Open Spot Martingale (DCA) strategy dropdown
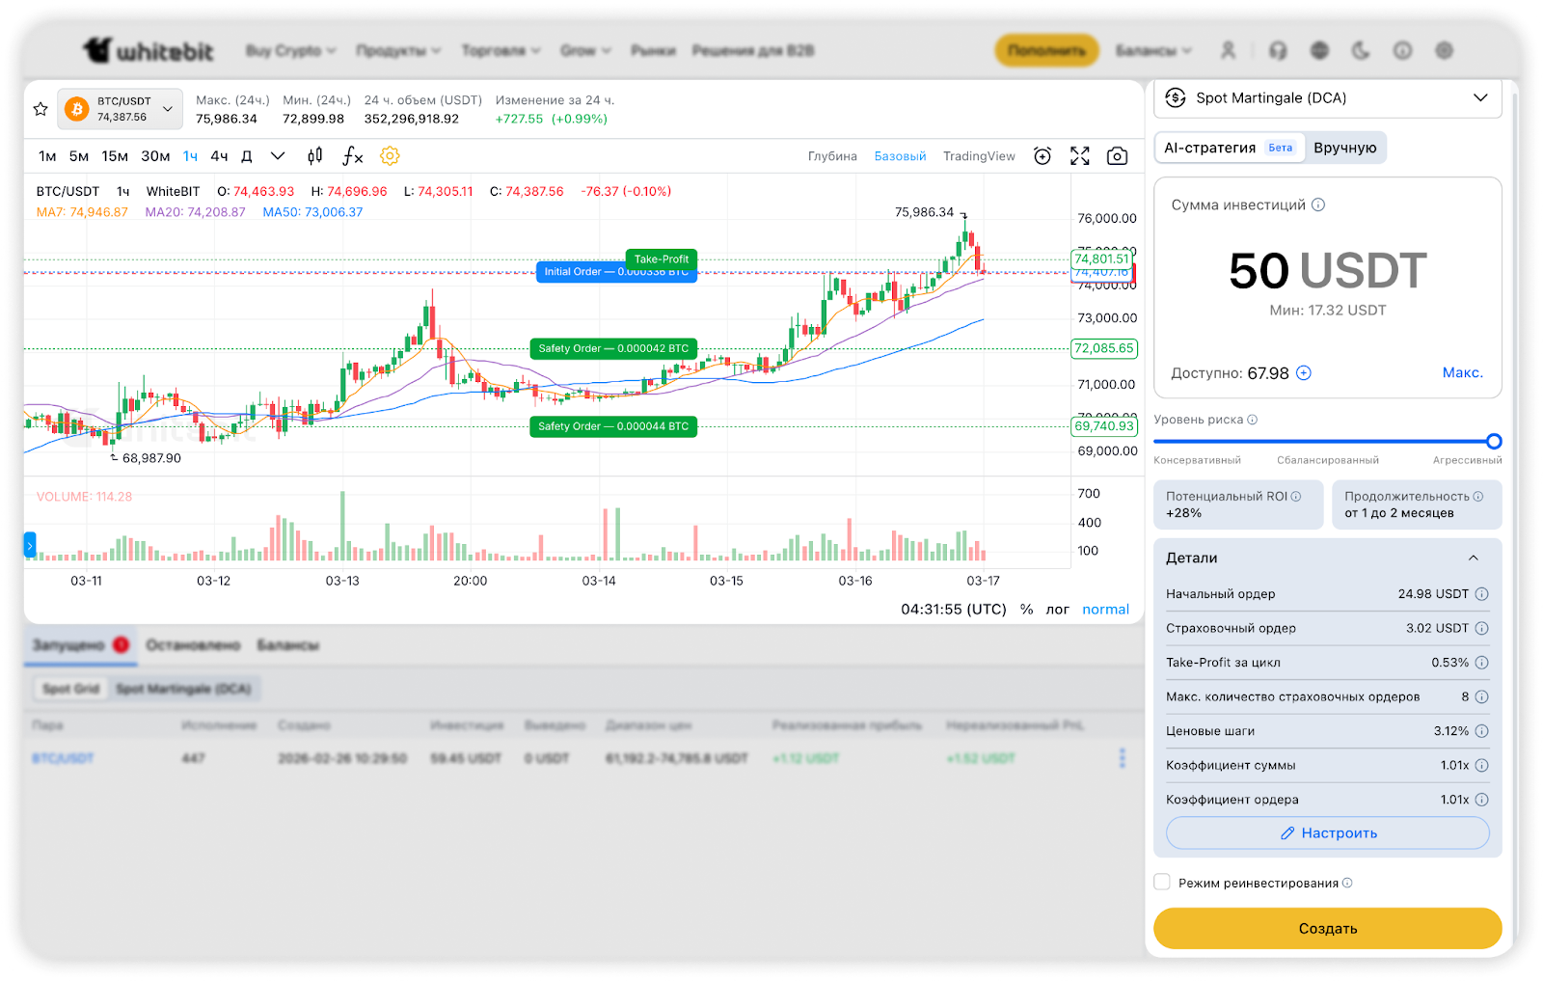Screen dimensions: 1543x981 tap(1327, 98)
